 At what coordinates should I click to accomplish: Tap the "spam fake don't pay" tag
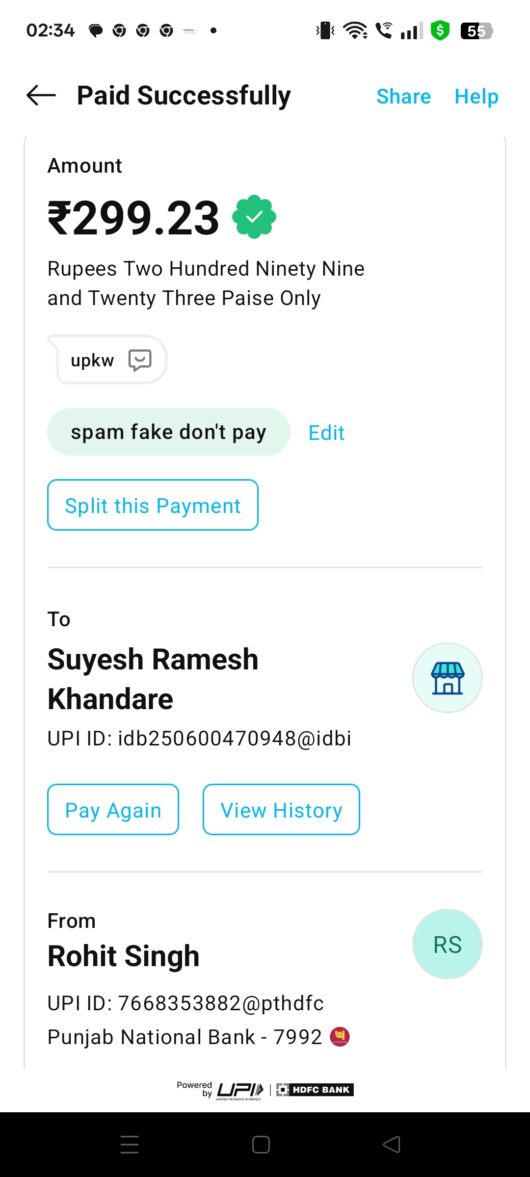tap(168, 432)
